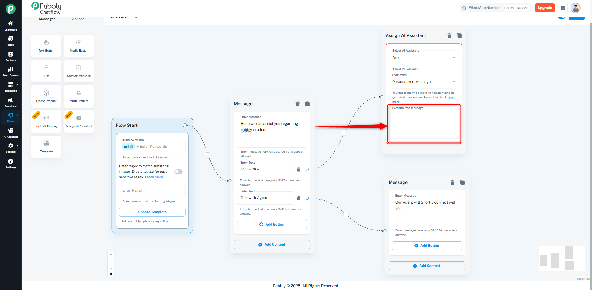
Task: Edit the Our Agent will Shortly message
Action: [427, 211]
